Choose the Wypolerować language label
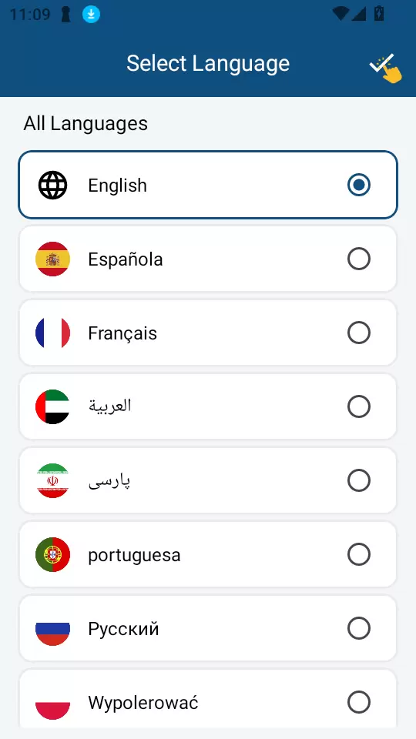416x739 pixels. (x=143, y=703)
